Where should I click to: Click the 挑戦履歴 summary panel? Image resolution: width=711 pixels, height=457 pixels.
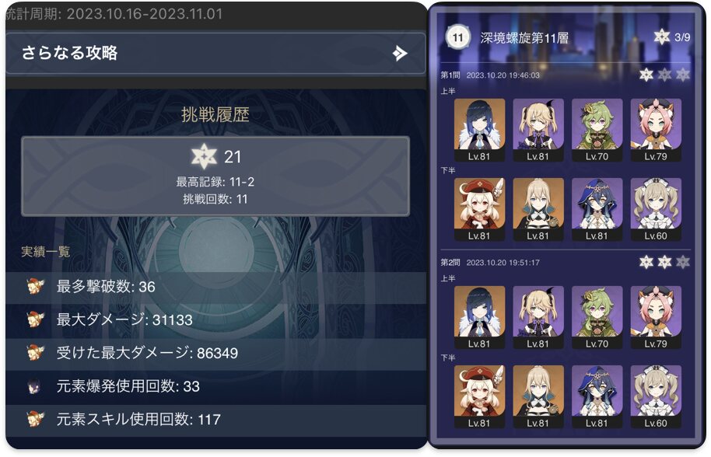point(215,176)
